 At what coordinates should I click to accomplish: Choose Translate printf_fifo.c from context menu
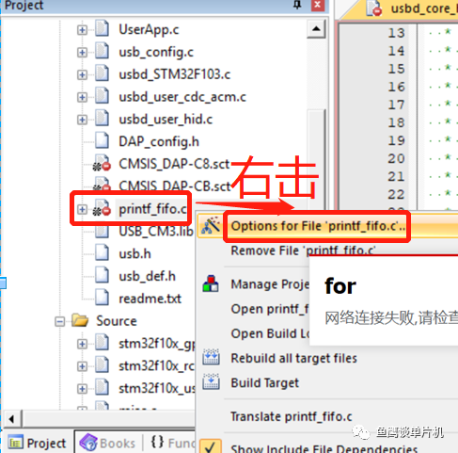[292, 416]
